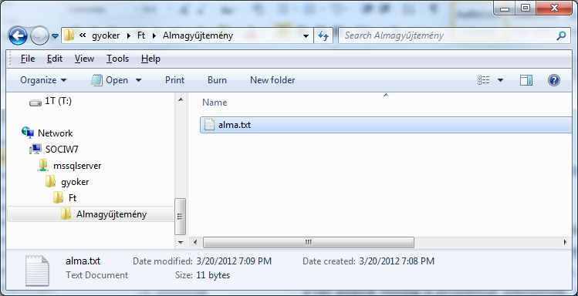Viewport: 578px width, 296px height.
Task: Open Help via blue question mark icon
Action: click(554, 80)
